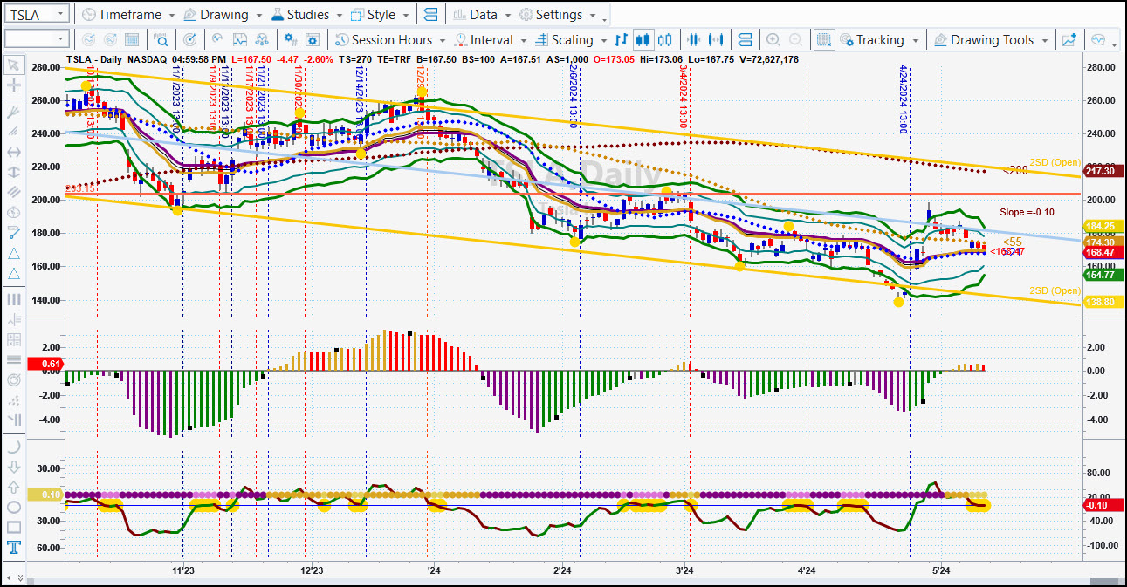Select the horizontal double-arrow line tool
The height and width of the screenshot is (587, 1127).
click(13, 151)
